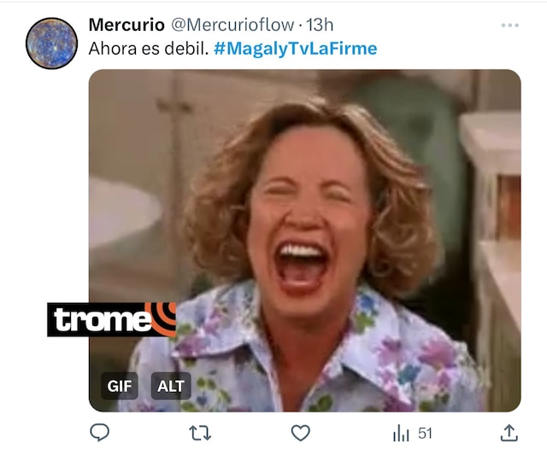
Task: Open the @Mercurioflow handle profile
Action: point(232,25)
